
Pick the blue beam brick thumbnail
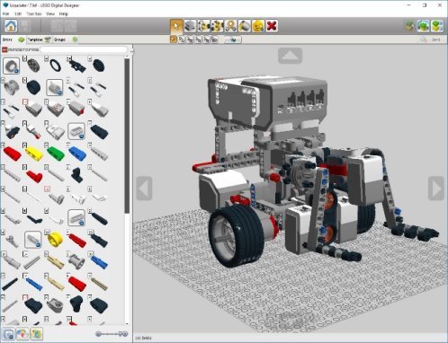pos(77,153)
